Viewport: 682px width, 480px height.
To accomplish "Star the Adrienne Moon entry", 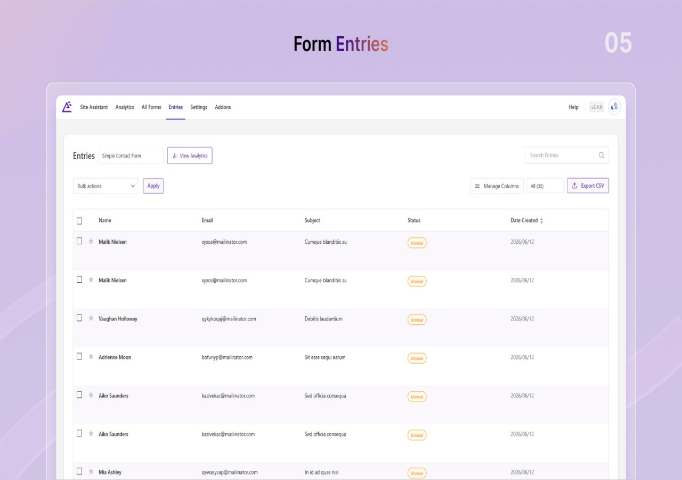I will [x=91, y=356].
